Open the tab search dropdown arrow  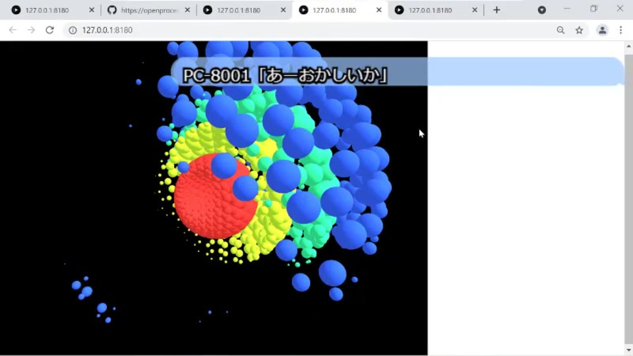(x=542, y=10)
